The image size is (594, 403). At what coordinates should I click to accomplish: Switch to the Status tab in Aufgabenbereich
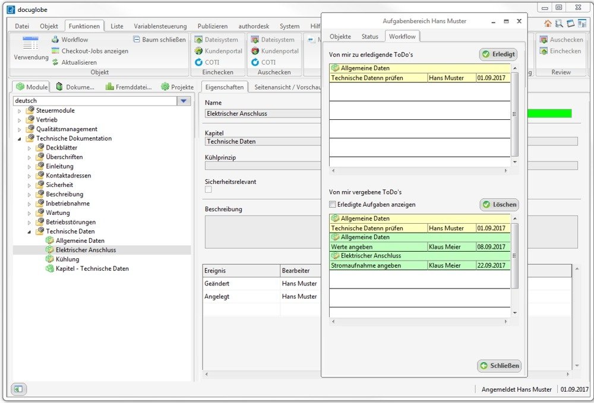tap(369, 37)
